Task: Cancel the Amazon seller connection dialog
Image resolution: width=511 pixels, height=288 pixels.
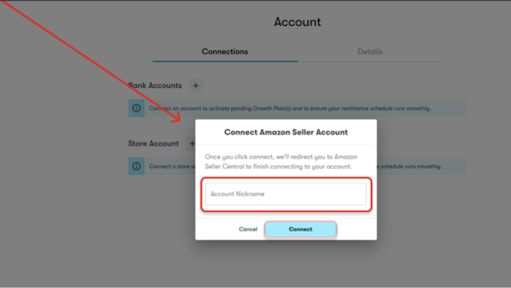Action: [248, 229]
